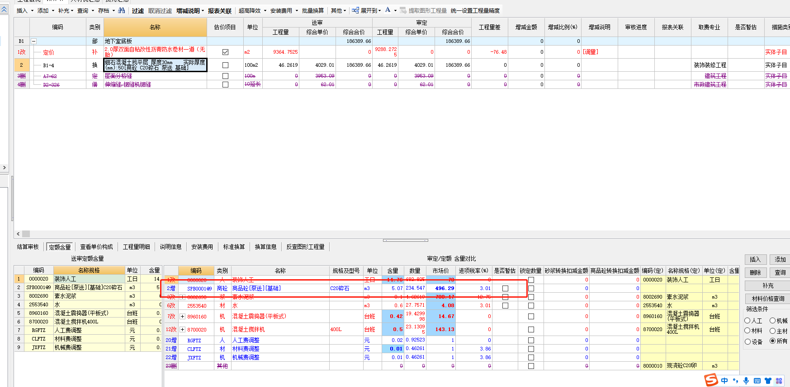Click 批量换算 toolbar button
The image size is (790, 387).
pos(313,10)
